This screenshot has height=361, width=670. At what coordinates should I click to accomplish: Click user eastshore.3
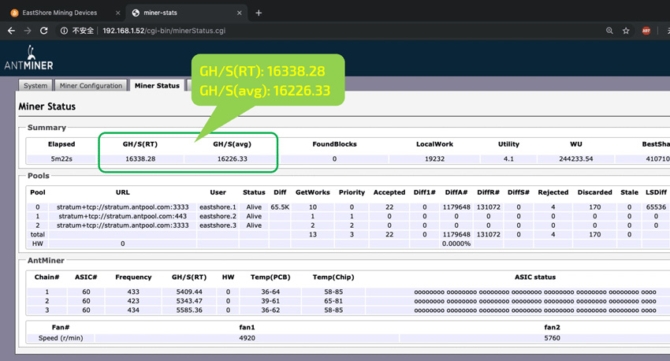(x=218, y=225)
